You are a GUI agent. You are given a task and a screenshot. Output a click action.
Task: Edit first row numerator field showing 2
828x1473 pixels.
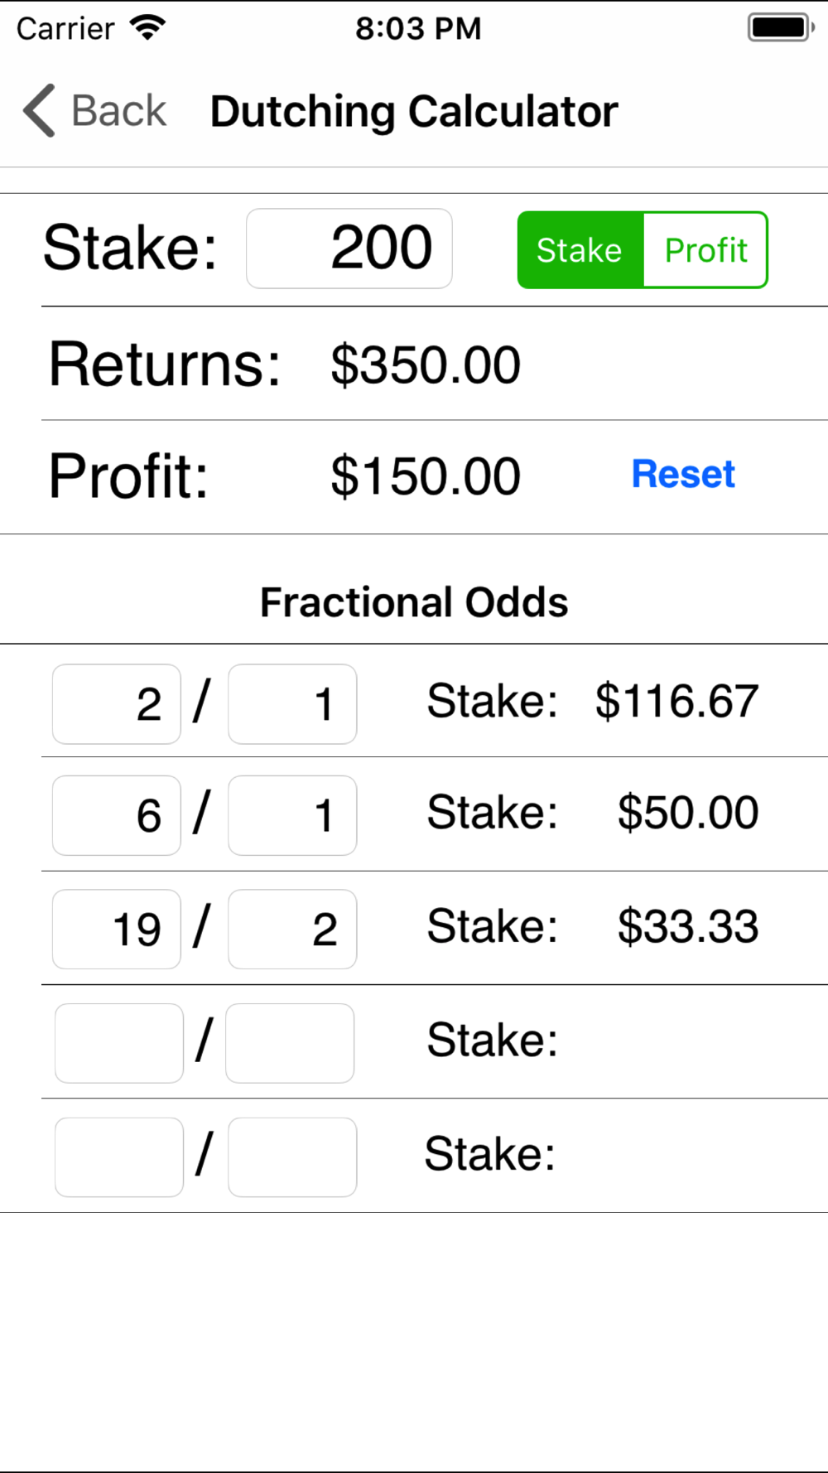click(x=117, y=704)
